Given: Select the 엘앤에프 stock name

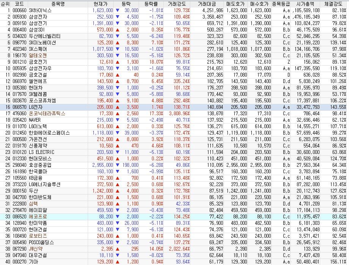Looking at the screenshot, I should click(x=38, y=81).
